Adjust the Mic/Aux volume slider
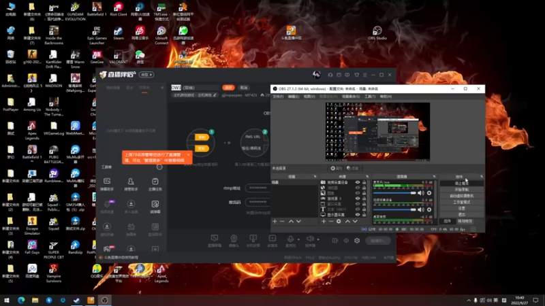This screenshot has height=306, width=545. [x=394, y=193]
